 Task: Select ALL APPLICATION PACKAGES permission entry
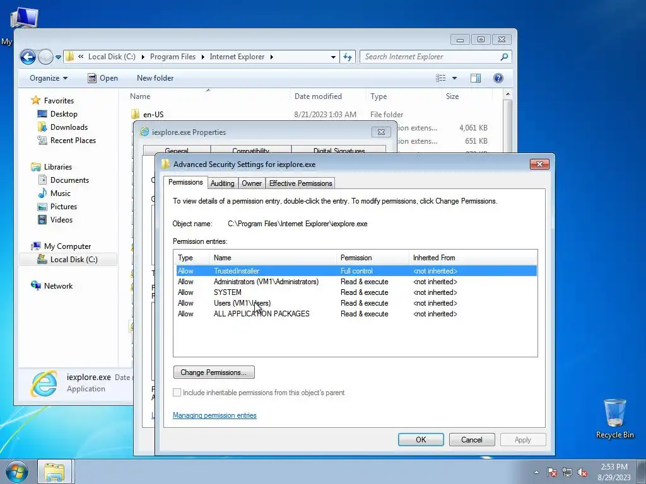356,314
